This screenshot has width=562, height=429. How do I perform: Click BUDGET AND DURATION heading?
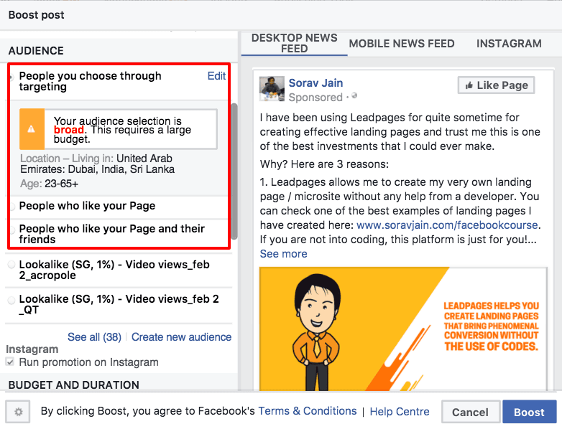(73, 385)
